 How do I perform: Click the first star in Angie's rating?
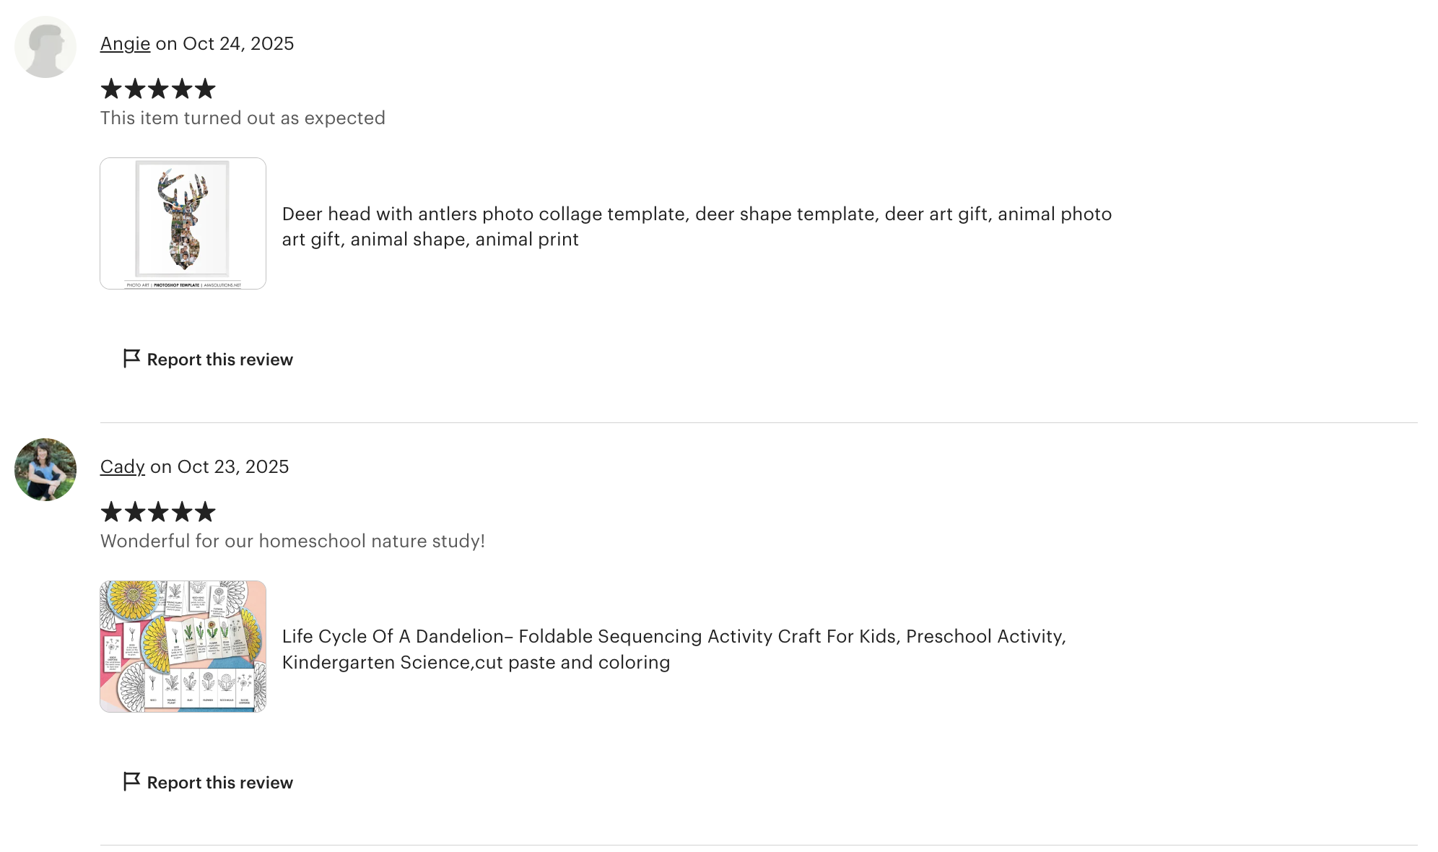click(x=111, y=89)
